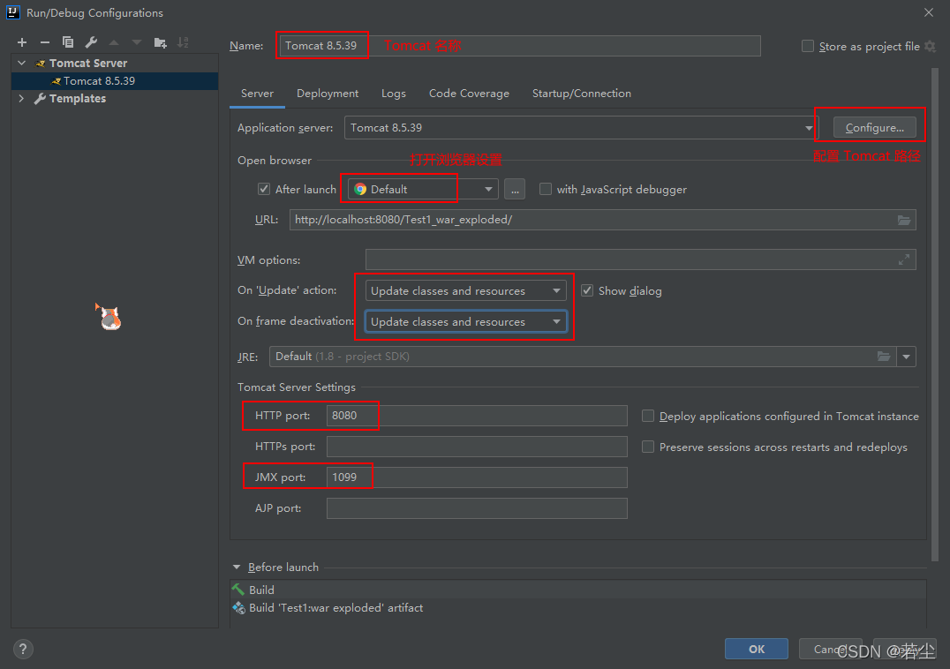Expand the Templates tree node
950x669 pixels.
[x=22, y=98]
